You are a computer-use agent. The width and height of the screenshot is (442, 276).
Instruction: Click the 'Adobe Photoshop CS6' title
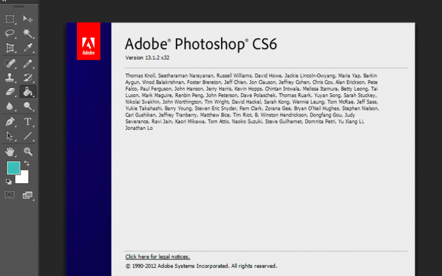coord(201,44)
